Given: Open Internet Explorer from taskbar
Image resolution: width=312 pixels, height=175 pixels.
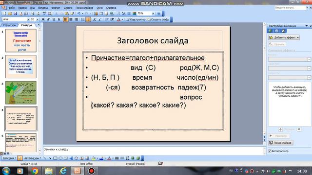Looking at the screenshot, I should 63,171.
